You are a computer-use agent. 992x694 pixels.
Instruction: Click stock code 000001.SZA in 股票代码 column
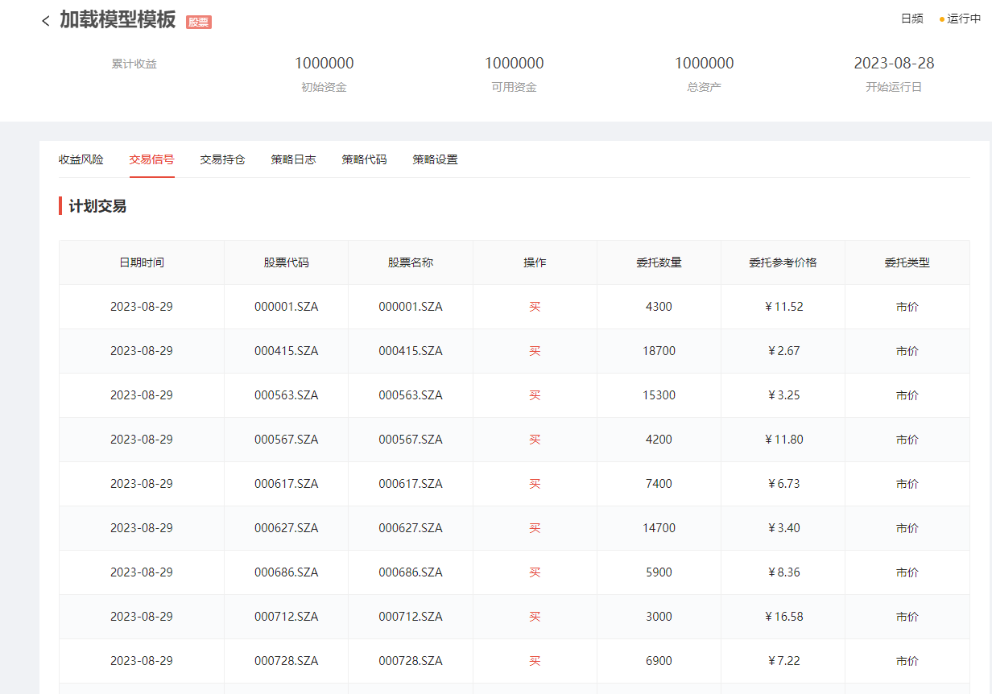(x=286, y=307)
